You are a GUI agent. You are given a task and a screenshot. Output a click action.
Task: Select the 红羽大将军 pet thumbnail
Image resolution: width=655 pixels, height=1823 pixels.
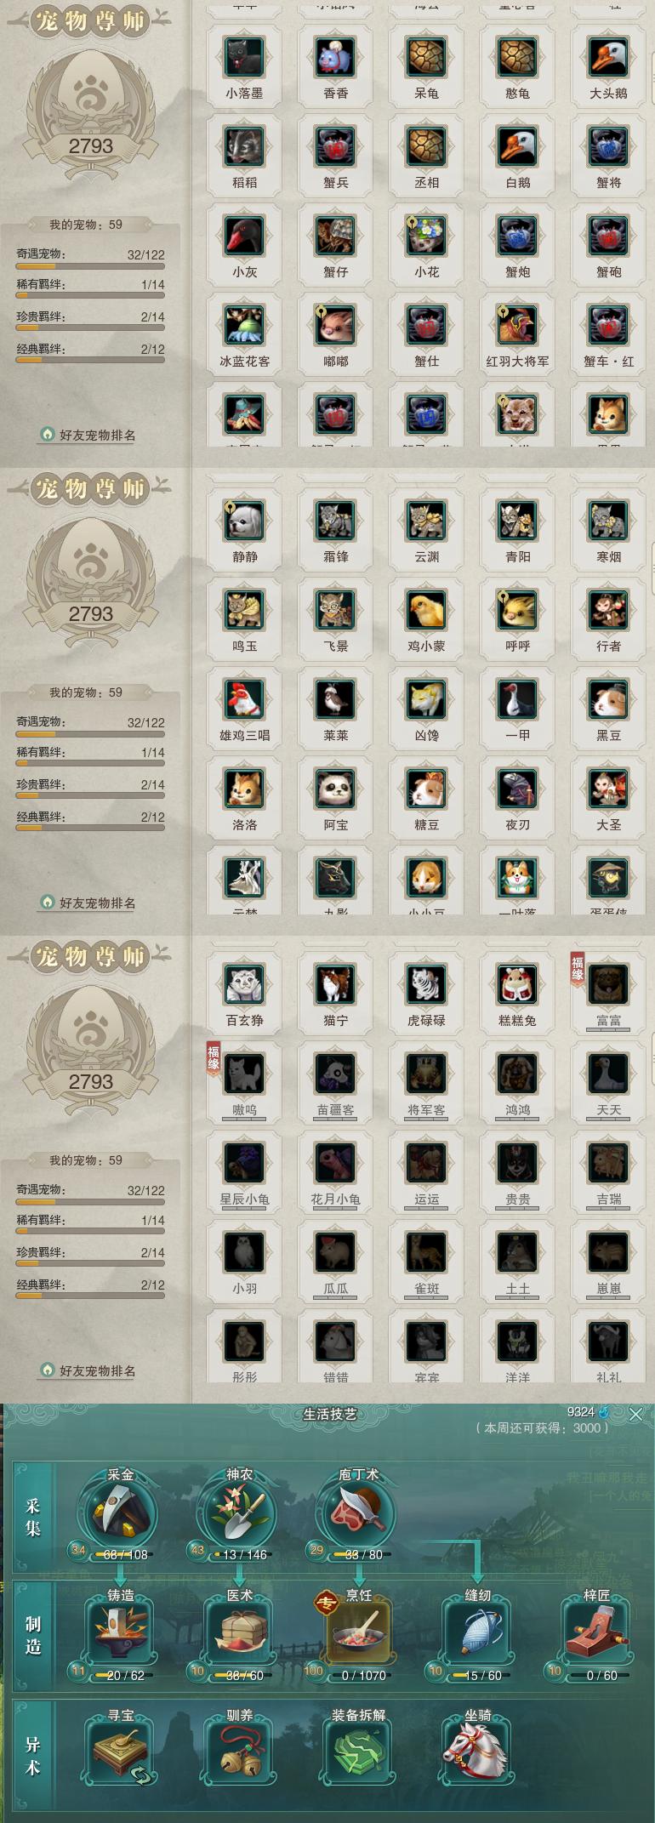517,326
